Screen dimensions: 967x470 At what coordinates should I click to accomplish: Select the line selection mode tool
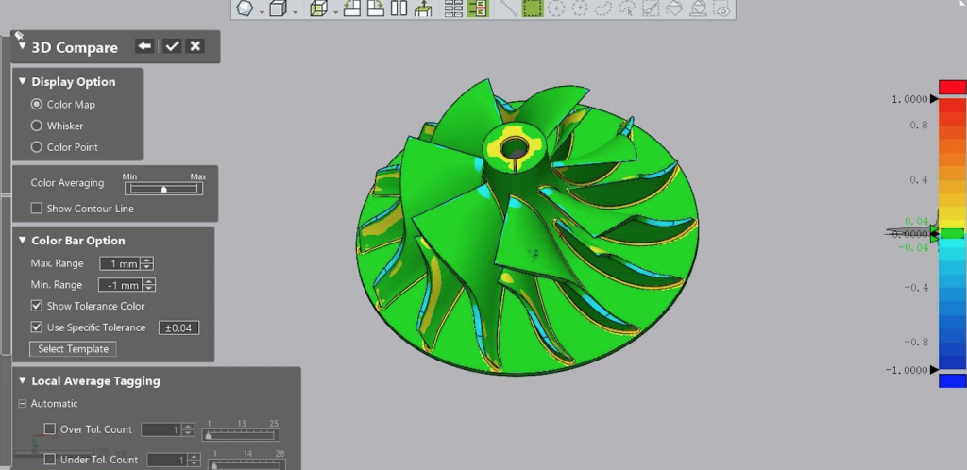click(507, 8)
